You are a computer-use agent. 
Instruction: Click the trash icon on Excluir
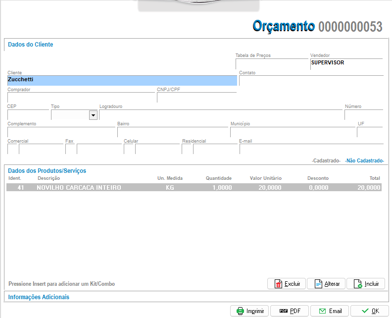278,284
